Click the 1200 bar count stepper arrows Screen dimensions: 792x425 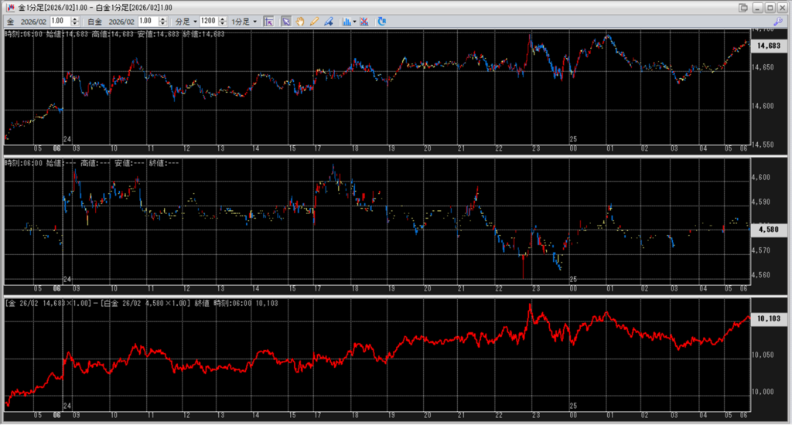[x=221, y=21]
